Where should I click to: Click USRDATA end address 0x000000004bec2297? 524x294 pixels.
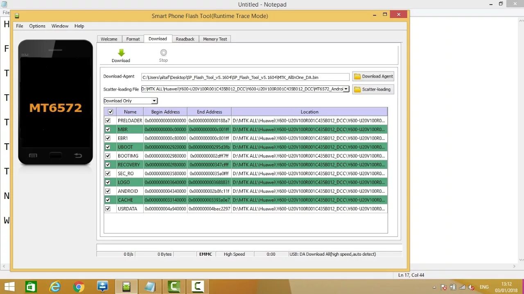click(209, 209)
